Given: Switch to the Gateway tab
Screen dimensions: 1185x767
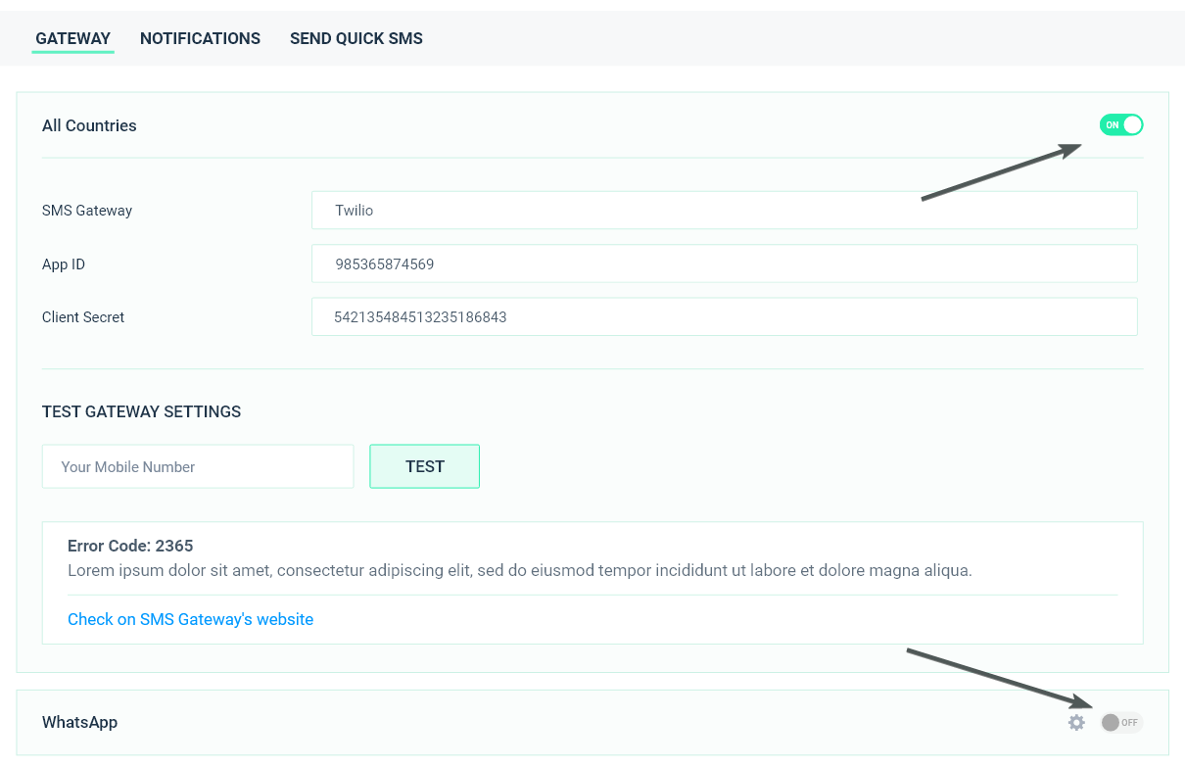Looking at the screenshot, I should [72, 39].
